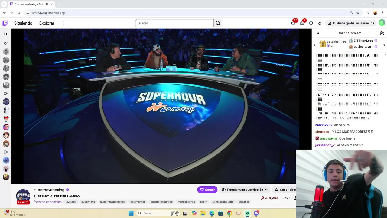Open the Twitch home logo

point(5,23)
